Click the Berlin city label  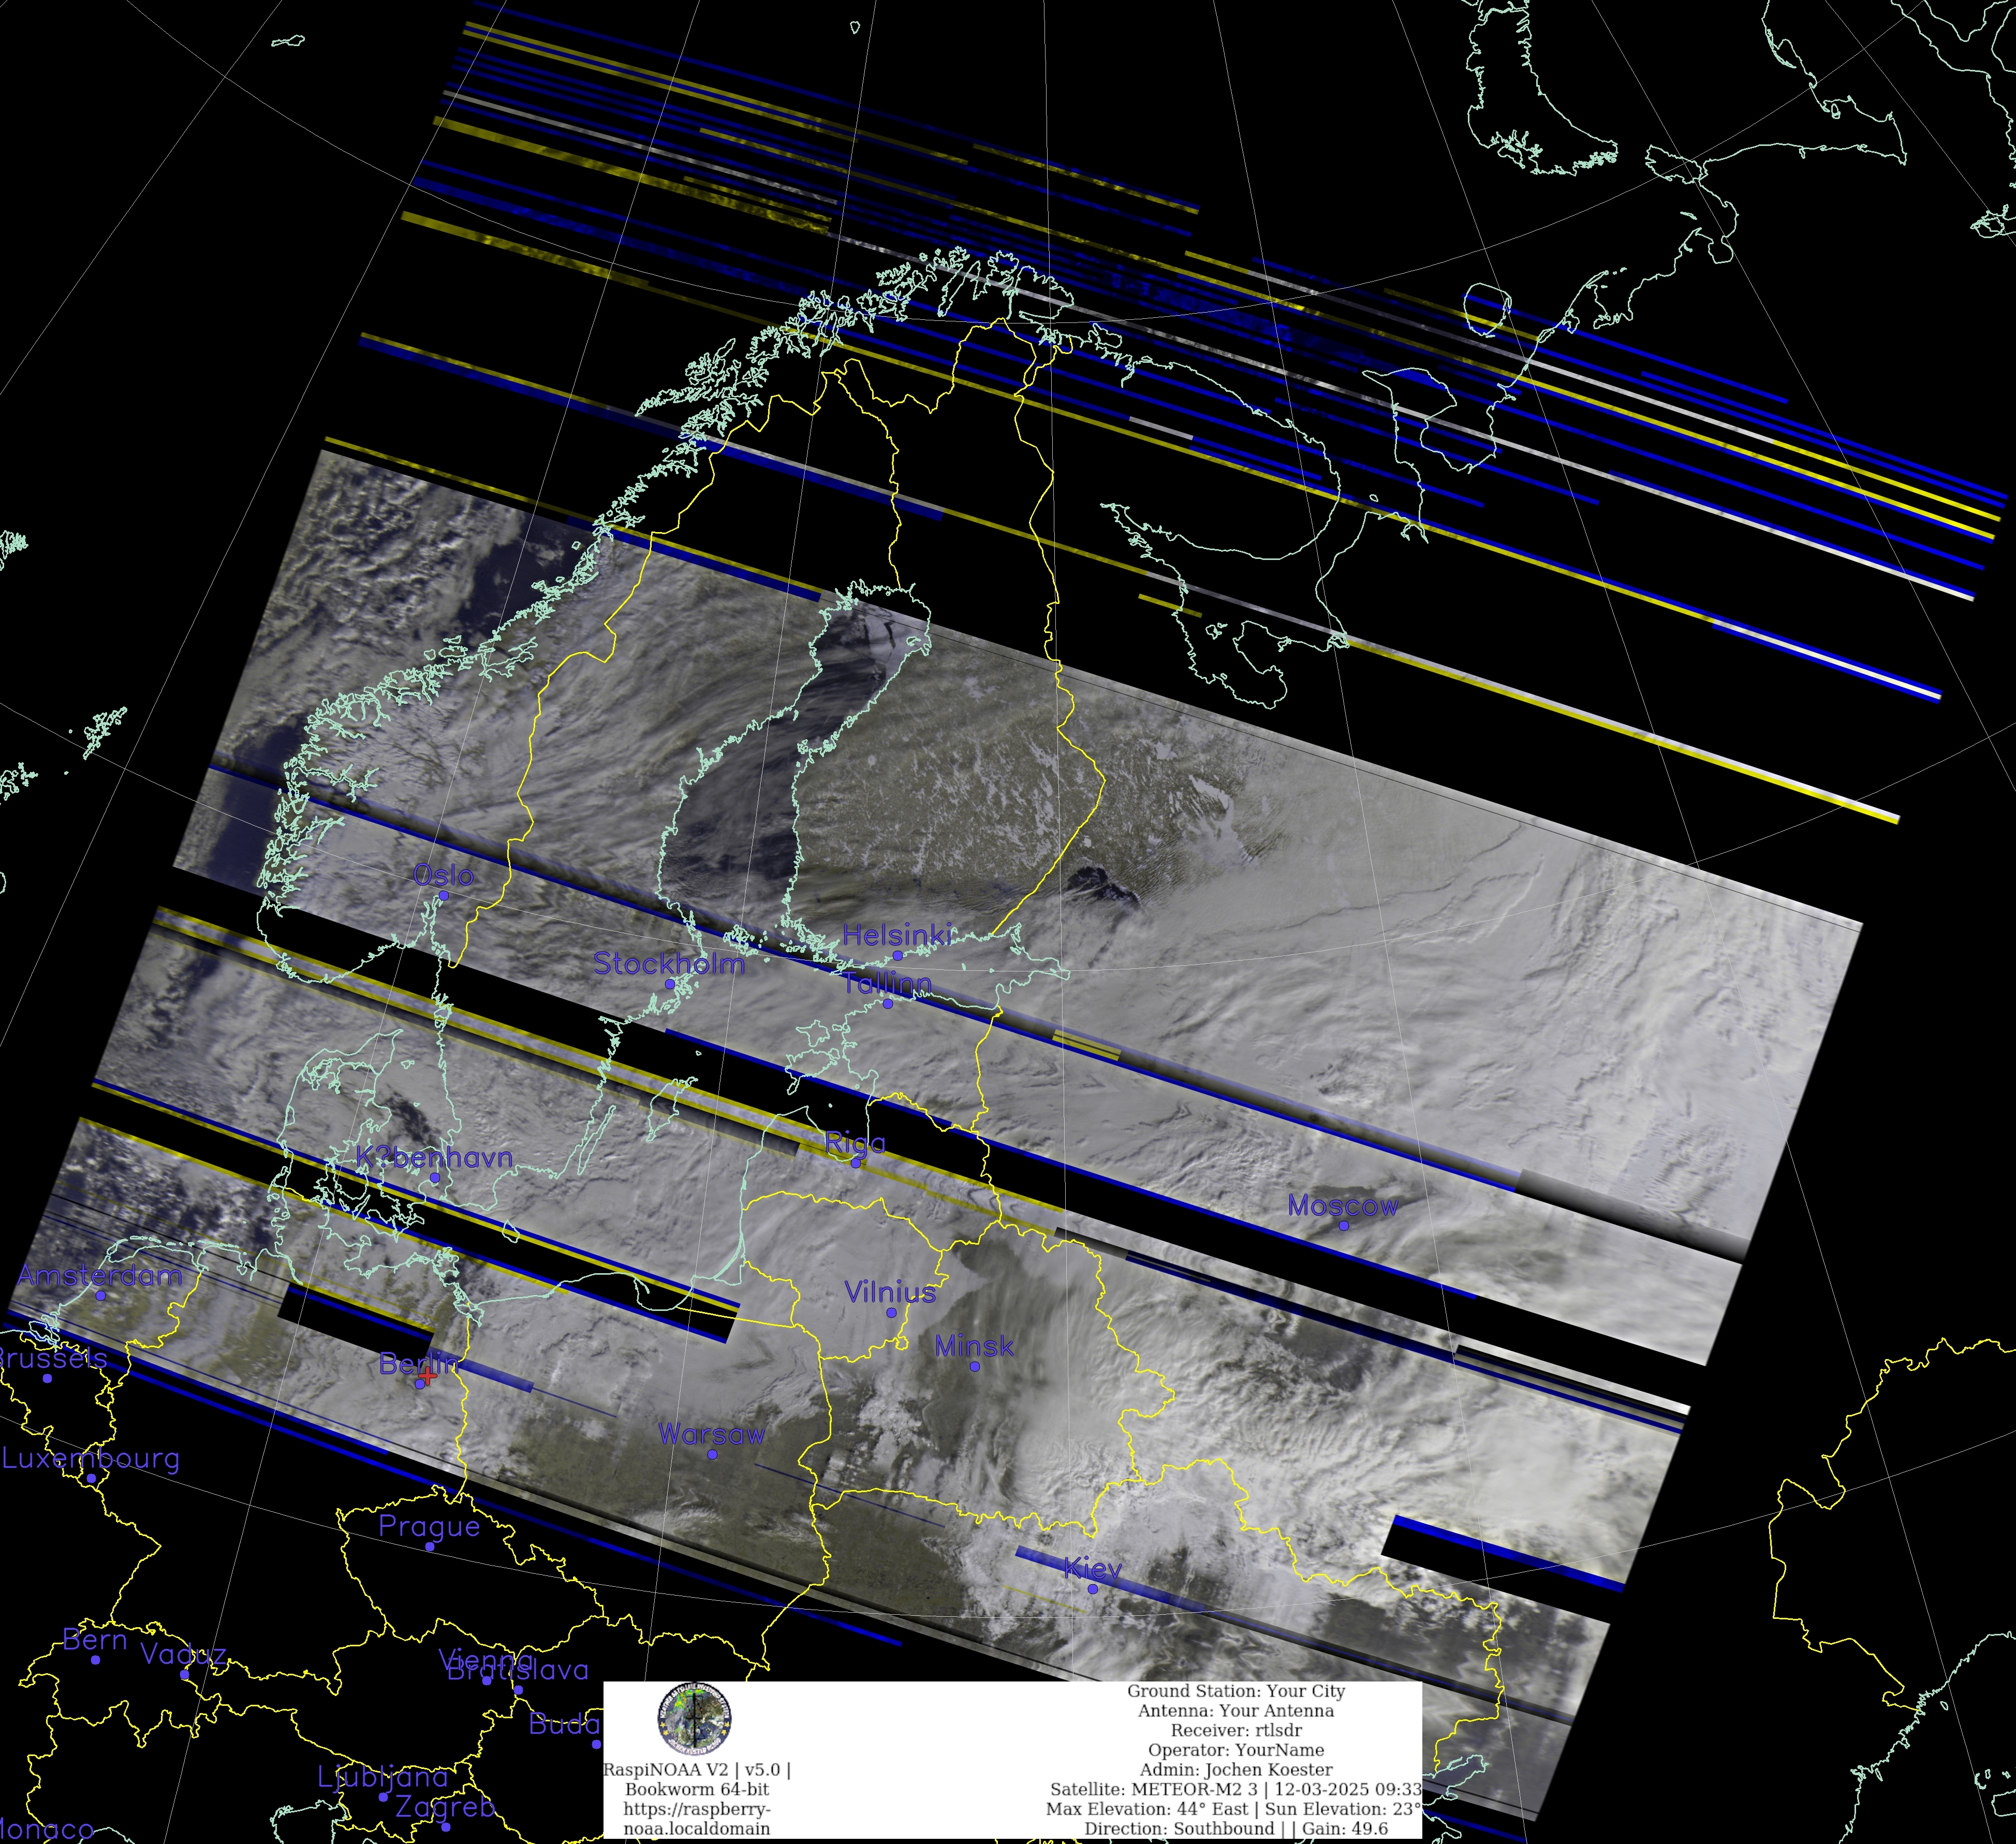coord(418,1363)
